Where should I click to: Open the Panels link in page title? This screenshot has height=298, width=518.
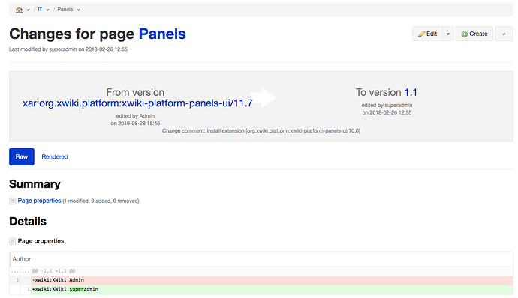pos(162,34)
